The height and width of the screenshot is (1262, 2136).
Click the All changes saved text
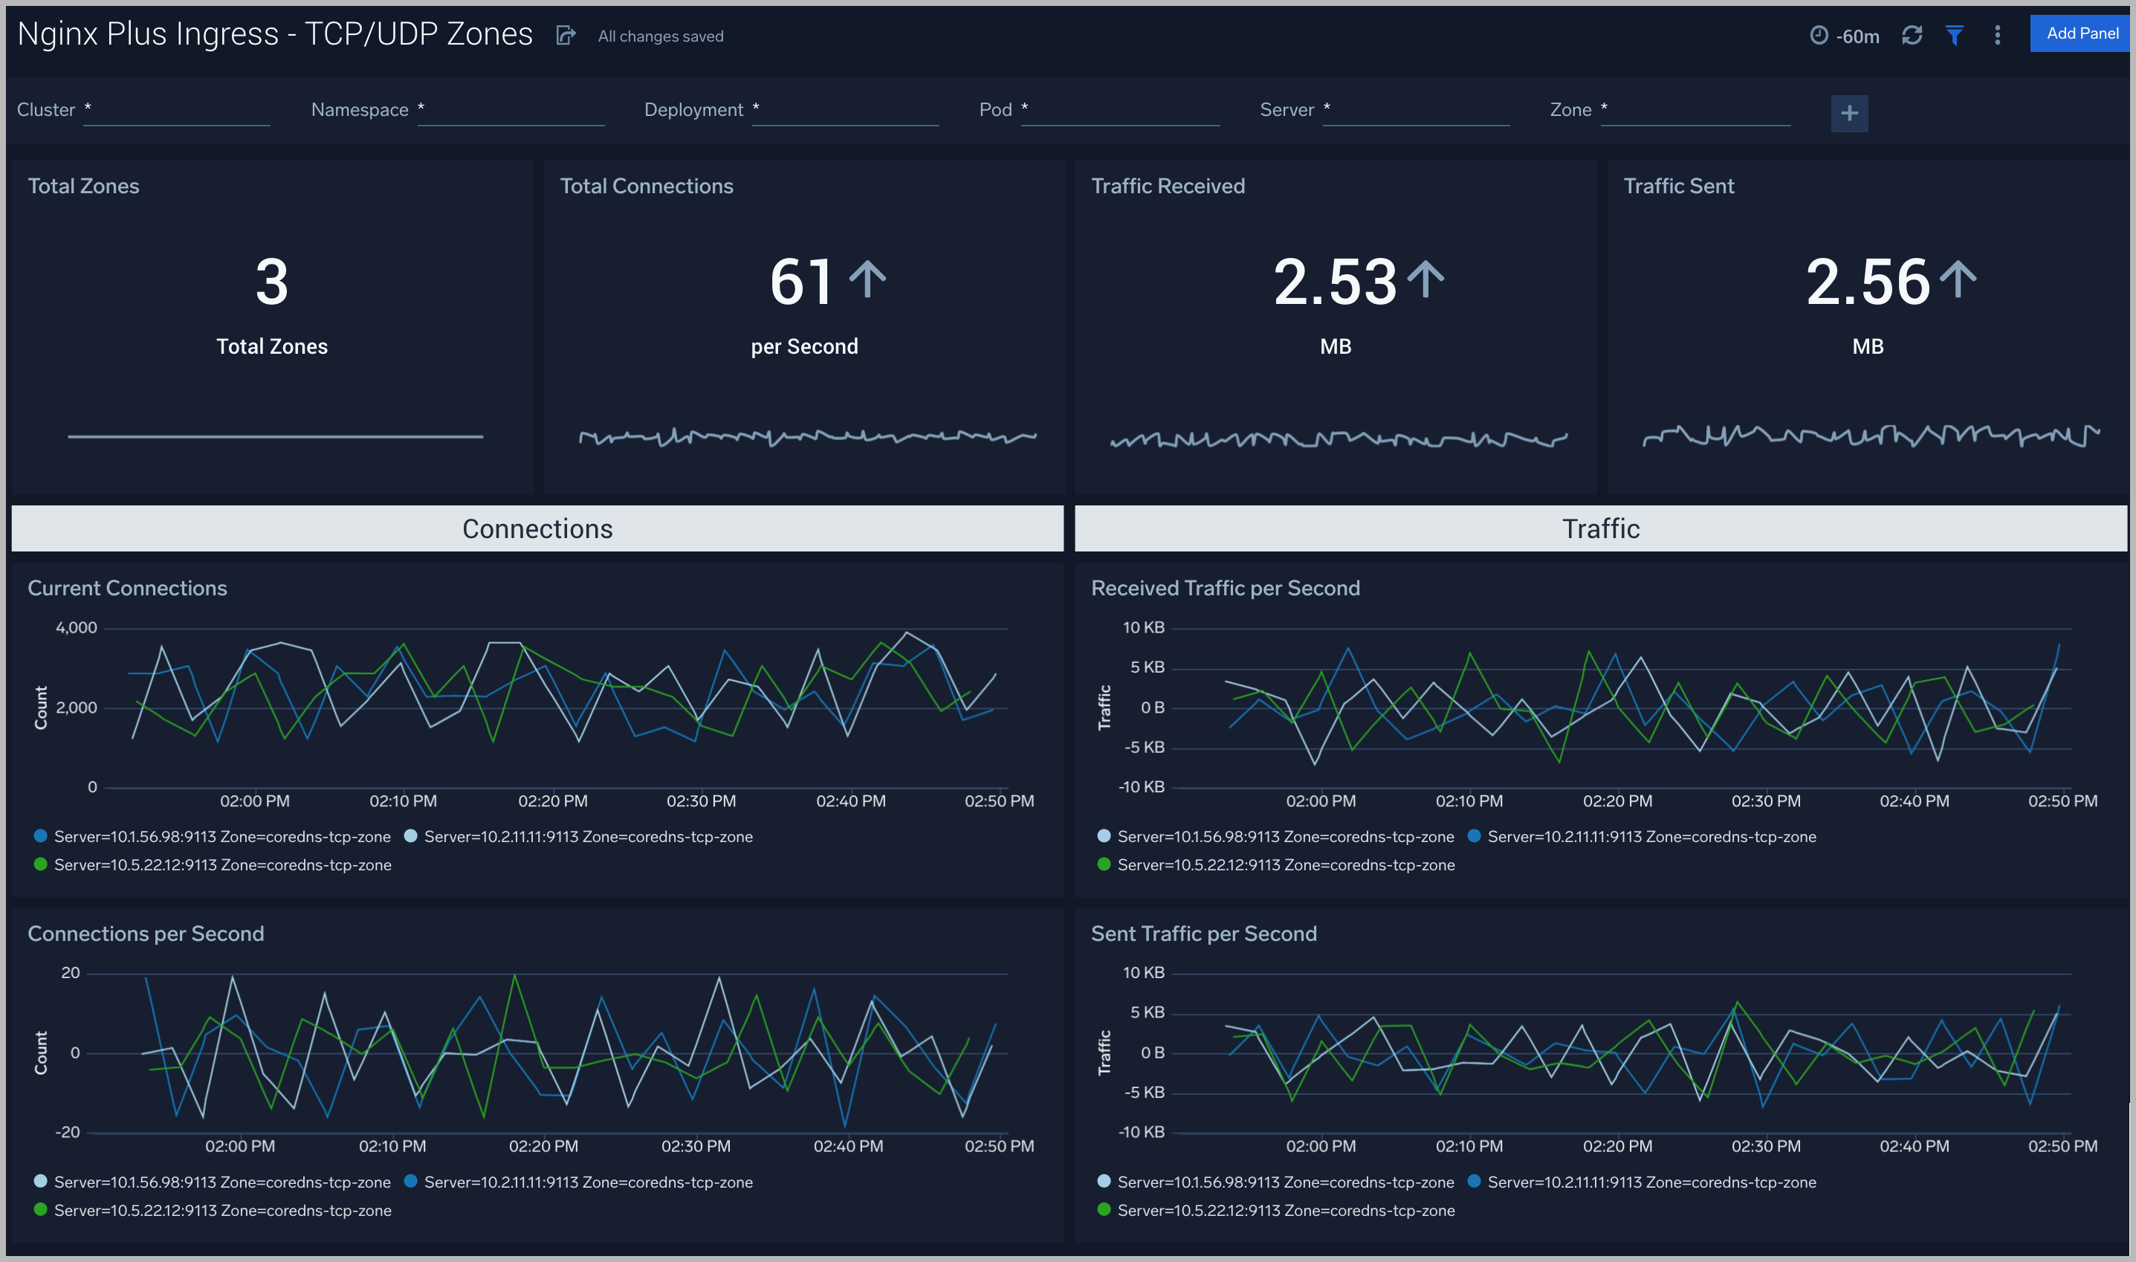click(660, 36)
